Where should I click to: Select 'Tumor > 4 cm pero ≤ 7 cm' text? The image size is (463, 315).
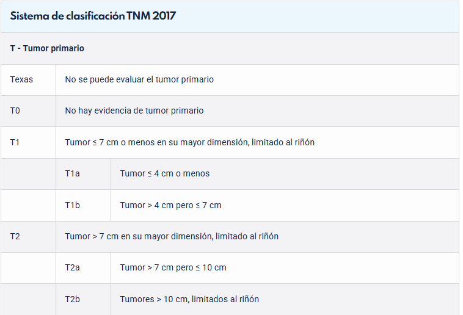pos(170,205)
